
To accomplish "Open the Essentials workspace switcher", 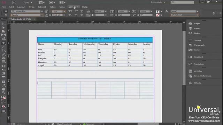I will click(x=158, y=2).
